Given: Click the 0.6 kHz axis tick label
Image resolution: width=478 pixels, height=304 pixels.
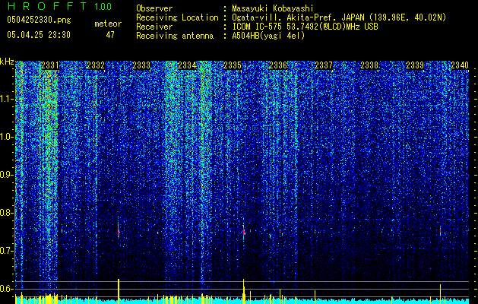Looking at the screenshot, I should coord(7,289).
